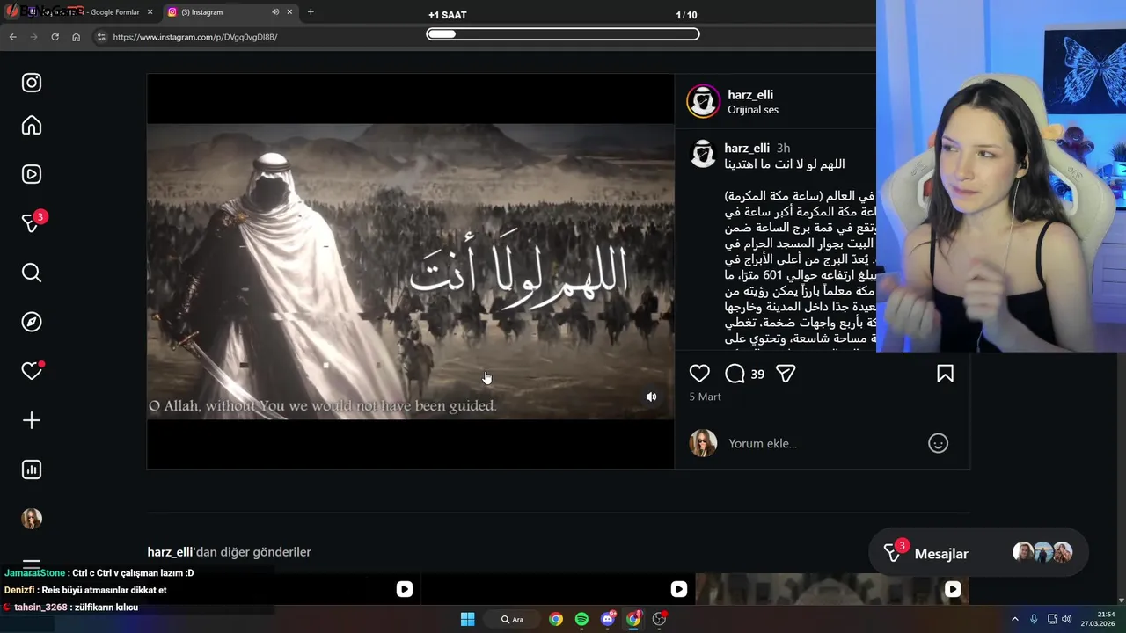1126x633 pixels.
Task: Like the post with heart icon
Action: click(x=699, y=374)
